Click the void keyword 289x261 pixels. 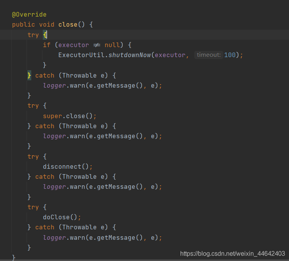click(47, 25)
